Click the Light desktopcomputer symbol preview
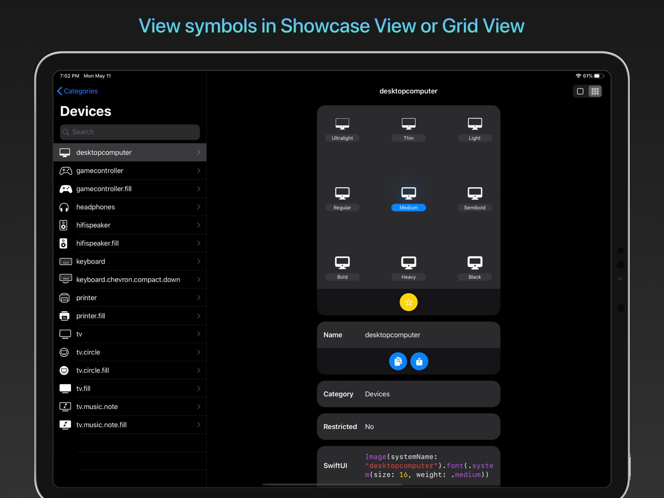The height and width of the screenshot is (498, 664). point(475,124)
